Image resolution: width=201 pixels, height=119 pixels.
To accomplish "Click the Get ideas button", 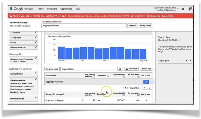I will click(133, 26).
